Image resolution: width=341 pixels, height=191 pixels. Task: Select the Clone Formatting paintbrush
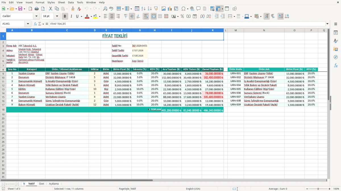(73, 9)
